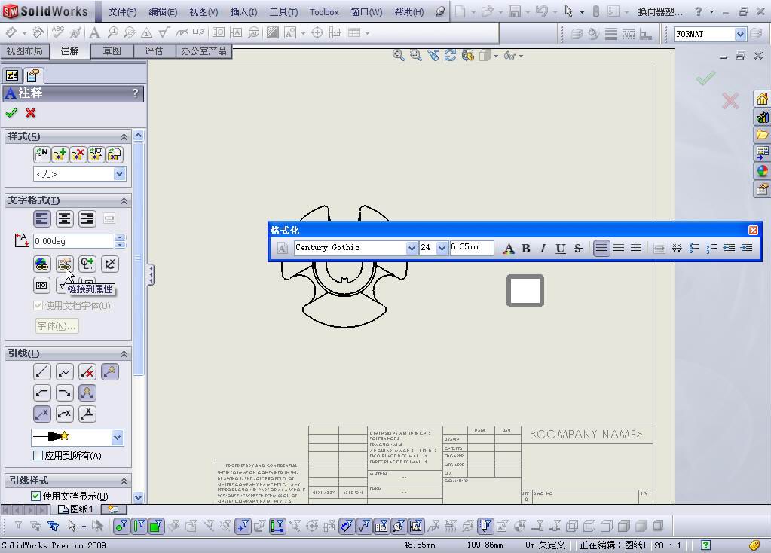
Task: Click the angle field showing 0.00deg
Action: tap(73, 241)
